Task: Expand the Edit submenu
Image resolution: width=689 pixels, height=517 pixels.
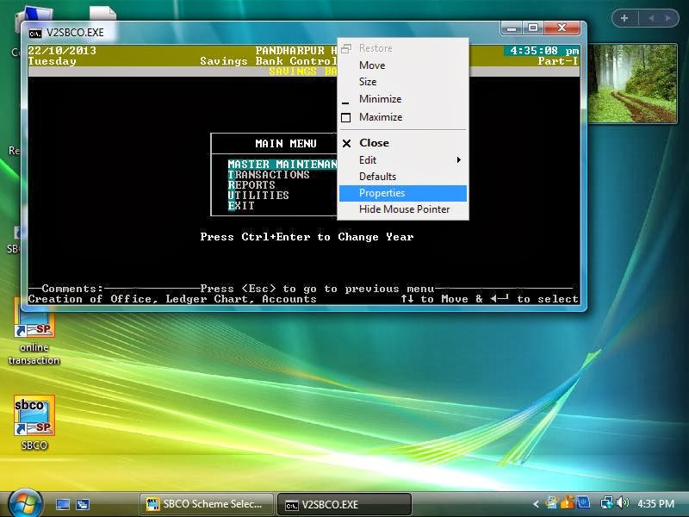Action: click(368, 159)
